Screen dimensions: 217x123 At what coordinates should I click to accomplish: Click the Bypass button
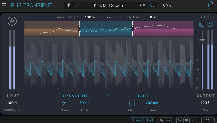pyautogui.click(x=165, y=120)
